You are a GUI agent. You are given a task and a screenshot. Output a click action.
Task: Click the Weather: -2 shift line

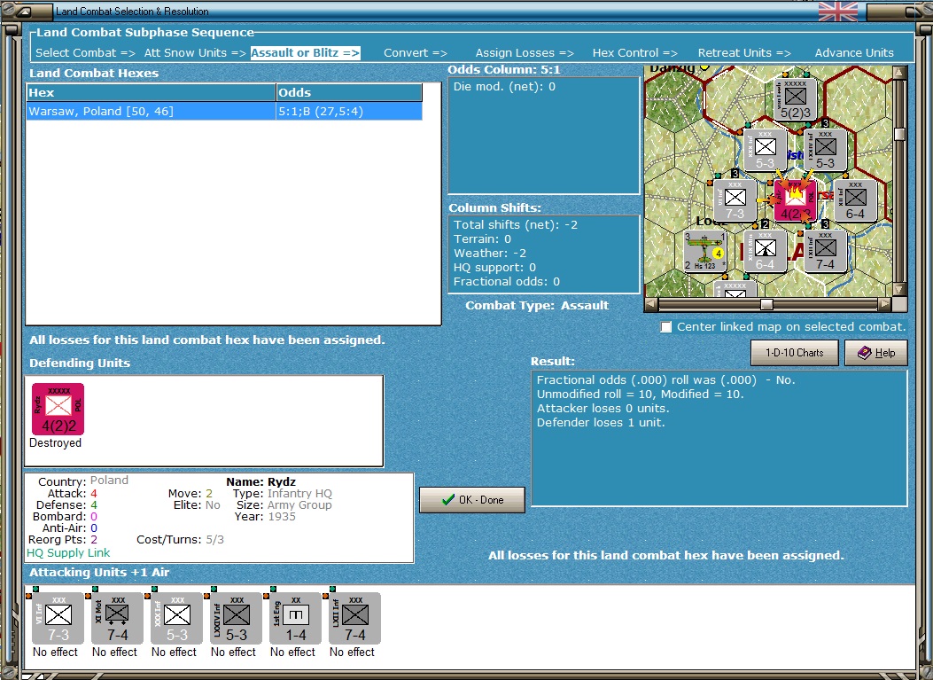[489, 253]
